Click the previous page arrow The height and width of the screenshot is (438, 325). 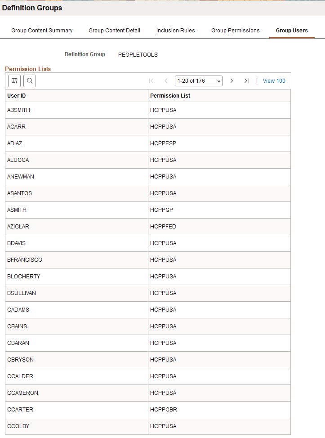166,81
